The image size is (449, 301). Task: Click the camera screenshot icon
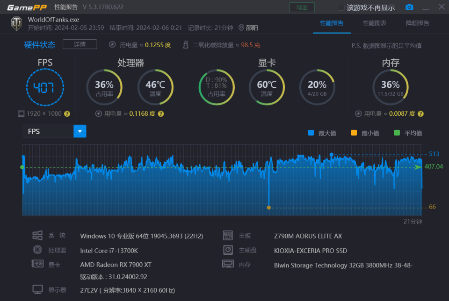point(409,7)
